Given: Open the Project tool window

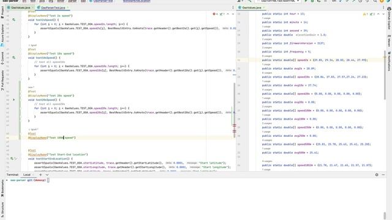Looking at the screenshot, I should pos(2,12).
